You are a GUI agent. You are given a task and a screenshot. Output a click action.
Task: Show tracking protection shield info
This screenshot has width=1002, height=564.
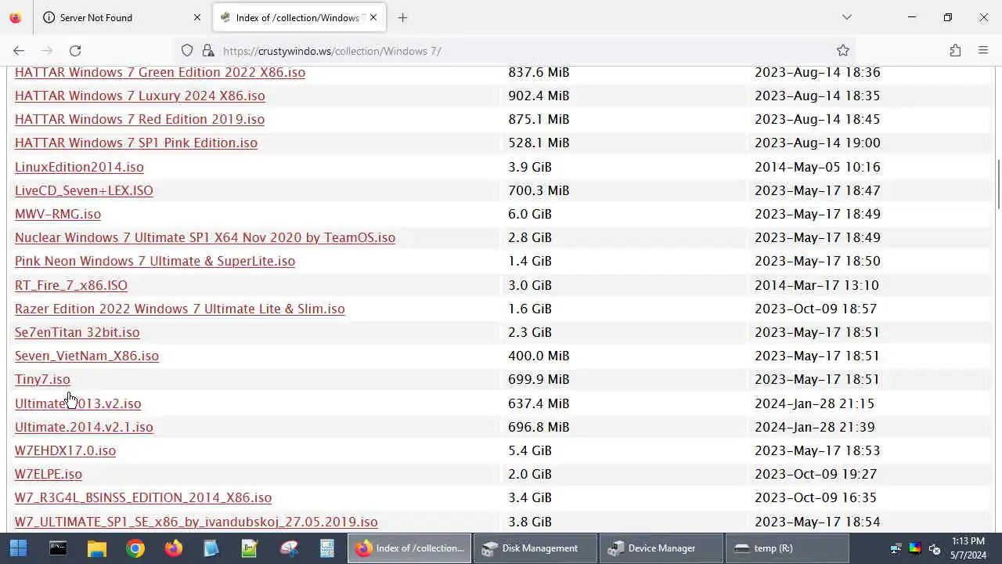point(187,51)
